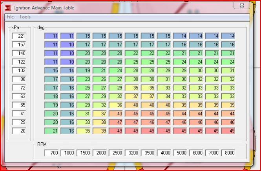Click the cell with value 38
The height and width of the screenshot is (171, 261).
point(99,122)
